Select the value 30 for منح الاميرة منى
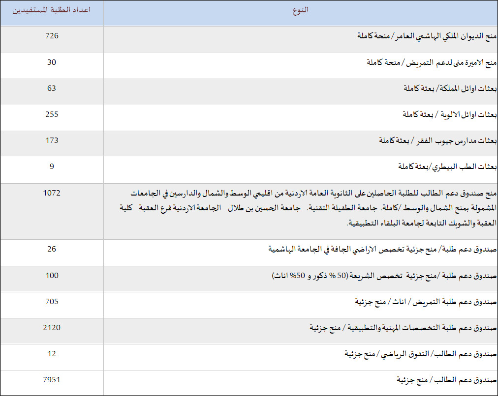The width and height of the screenshot is (498, 396). coord(51,62)
